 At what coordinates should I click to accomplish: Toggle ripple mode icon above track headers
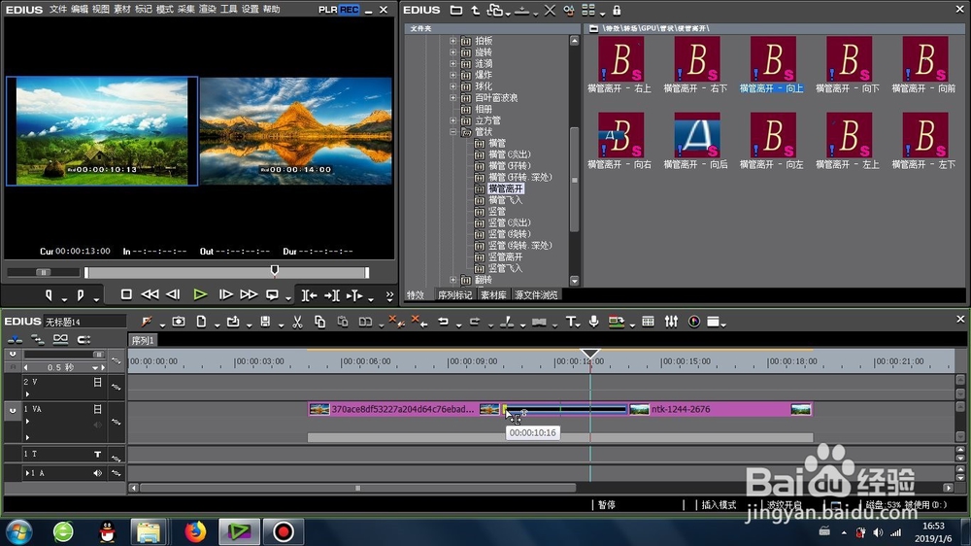(x=38, y=339)
